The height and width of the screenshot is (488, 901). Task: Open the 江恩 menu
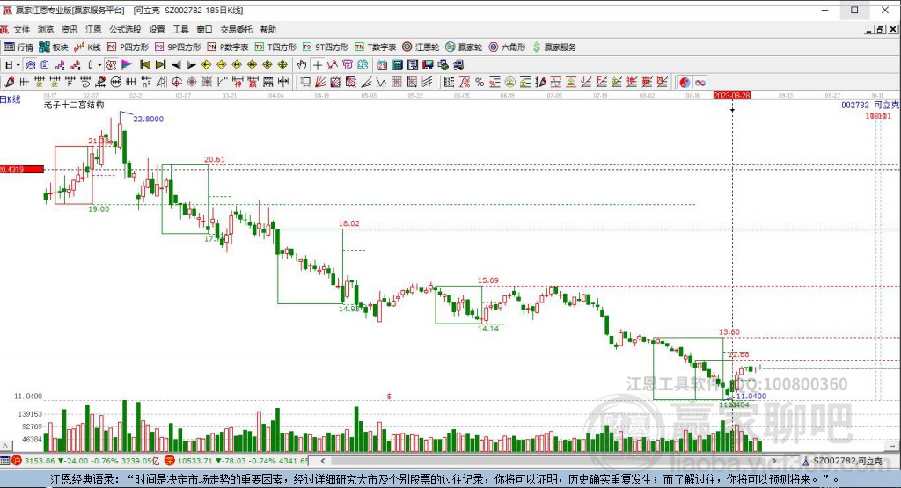(93, 29)
